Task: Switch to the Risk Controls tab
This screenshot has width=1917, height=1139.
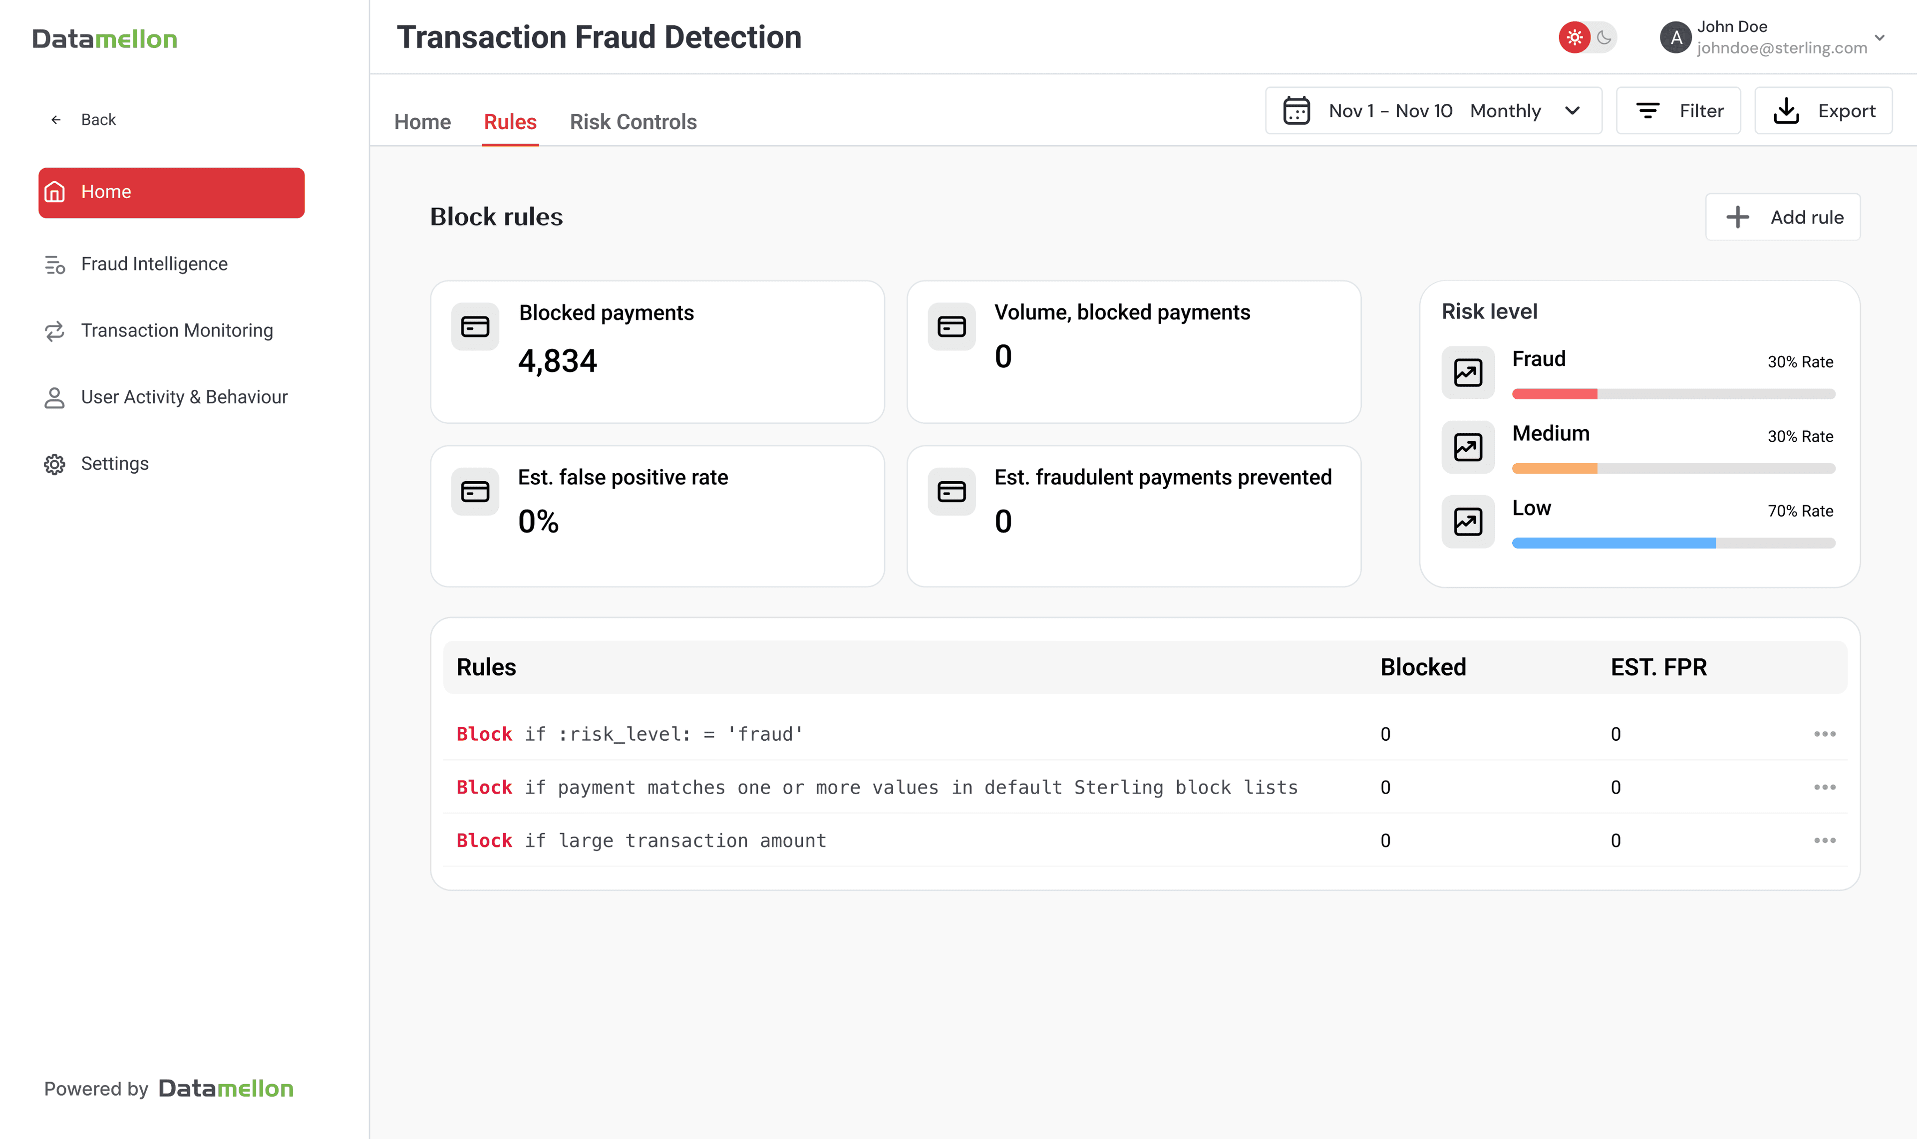Action: 633,121
